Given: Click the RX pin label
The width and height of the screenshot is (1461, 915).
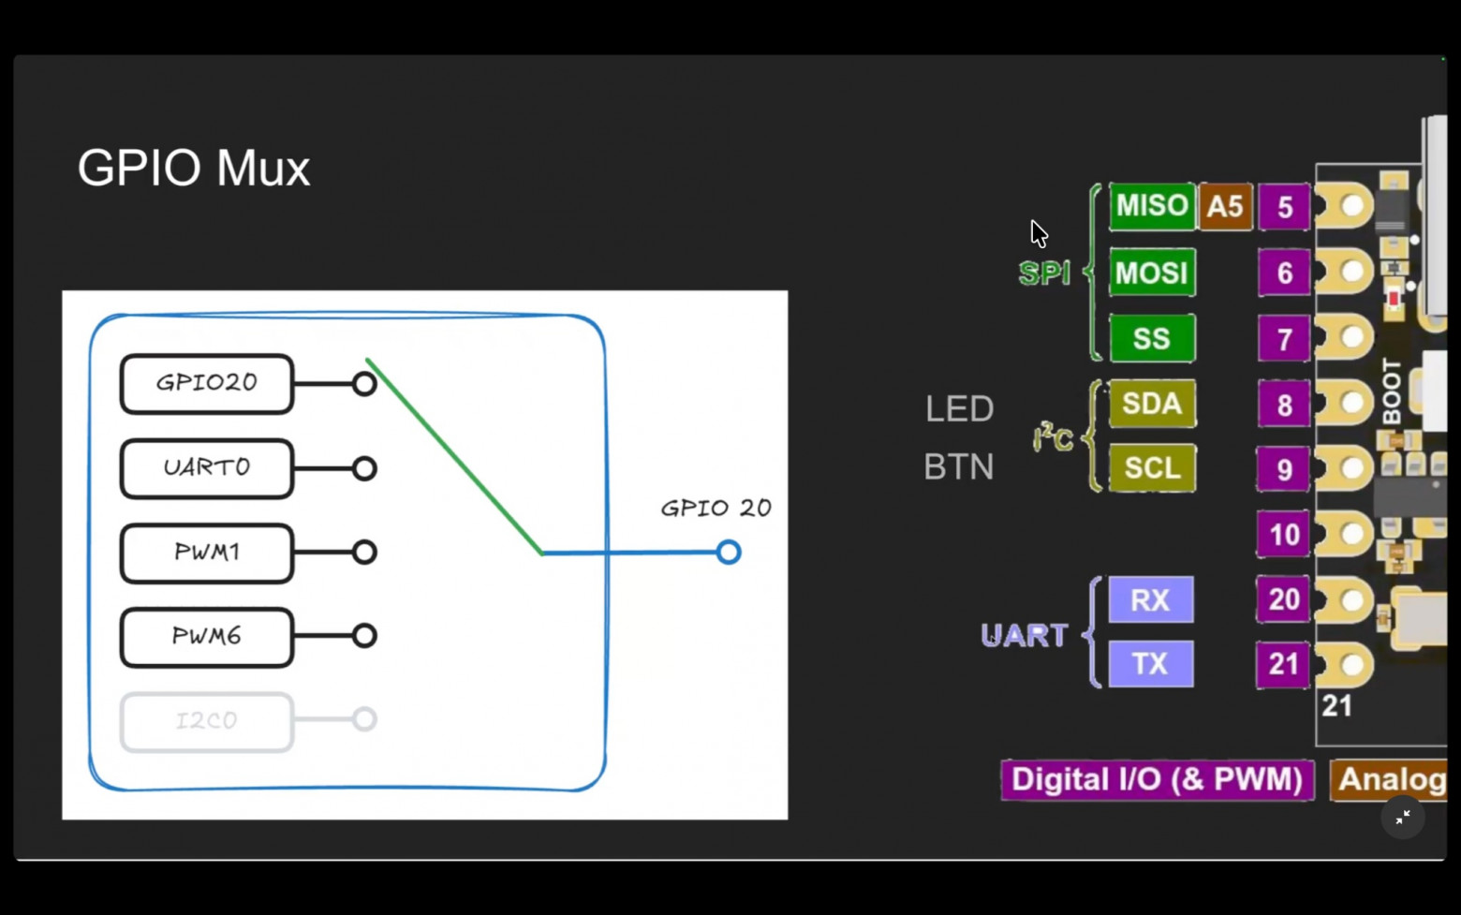Looking at the screenshot, I should [x=1151, y=599].
